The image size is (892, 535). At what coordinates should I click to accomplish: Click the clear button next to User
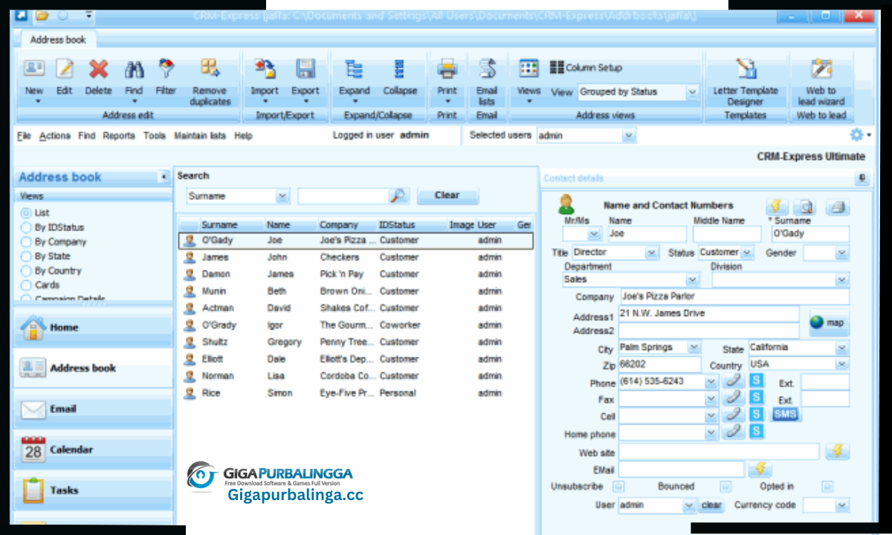click(x=711, y=505)
